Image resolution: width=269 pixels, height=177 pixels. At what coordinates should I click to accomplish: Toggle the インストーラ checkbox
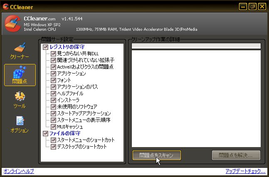point(53,100)
